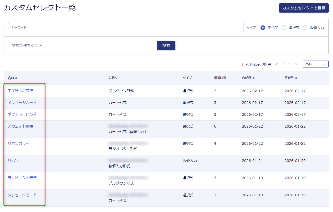Open the スウェット種類 entry

click(20, 126)
